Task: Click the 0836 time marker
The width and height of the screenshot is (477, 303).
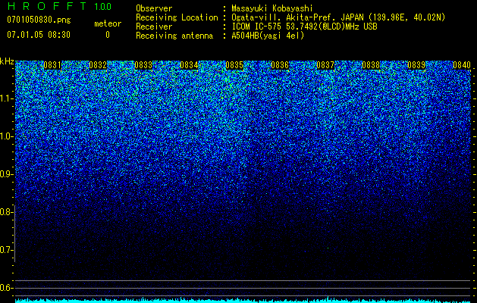Action: [280, 65]
